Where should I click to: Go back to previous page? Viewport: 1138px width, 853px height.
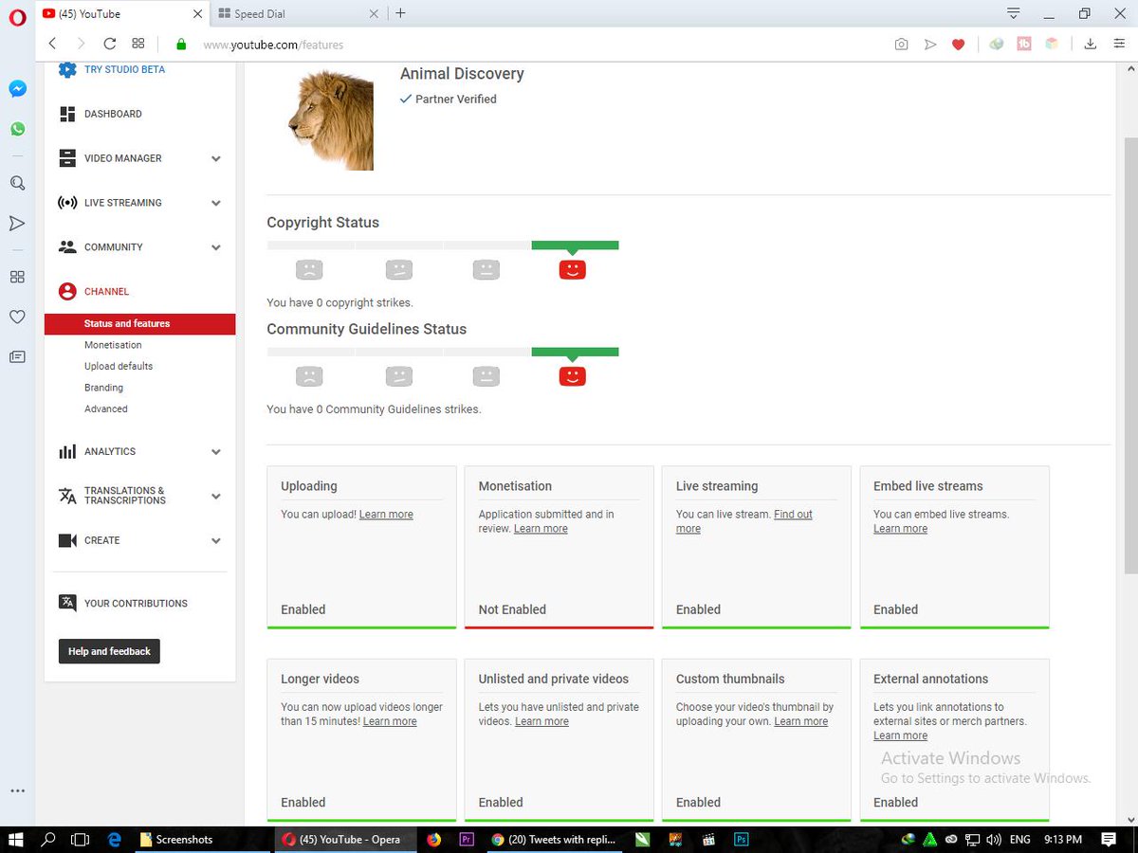coord(52,44)
